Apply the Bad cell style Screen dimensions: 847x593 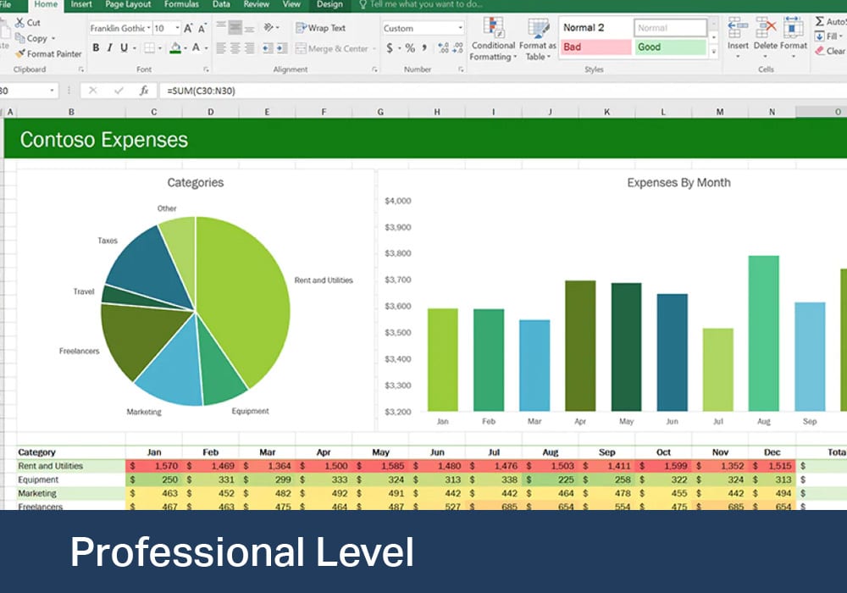click(x=595, y=47)
